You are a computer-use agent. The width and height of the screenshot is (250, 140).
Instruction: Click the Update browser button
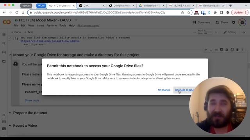[x=238, y=12]
